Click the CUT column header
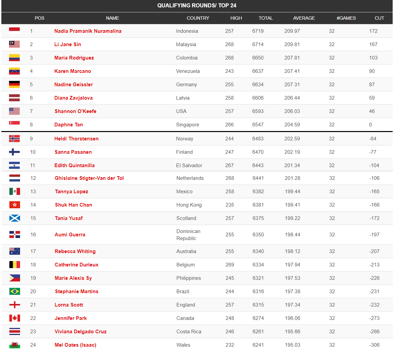394x351 pixels. click(379, 18)
